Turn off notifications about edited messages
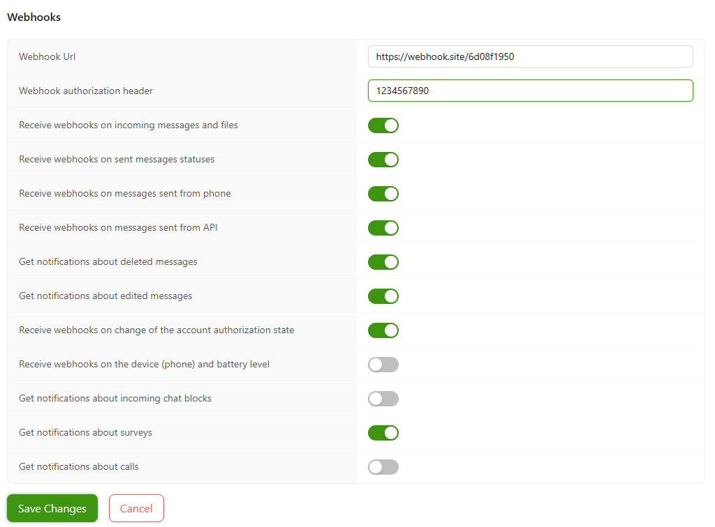715x527 pixels. pos(383,296)
